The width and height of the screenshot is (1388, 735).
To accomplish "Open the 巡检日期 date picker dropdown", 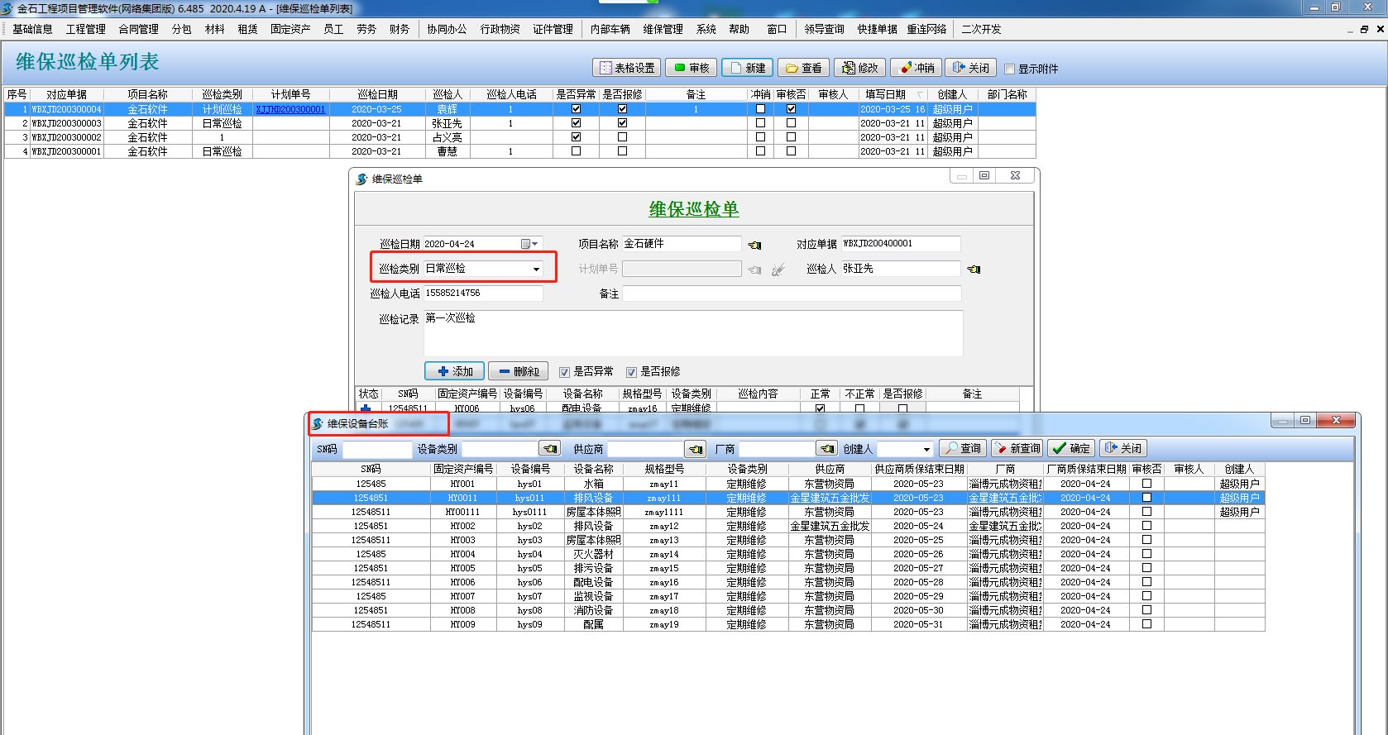I will point(530,244).
